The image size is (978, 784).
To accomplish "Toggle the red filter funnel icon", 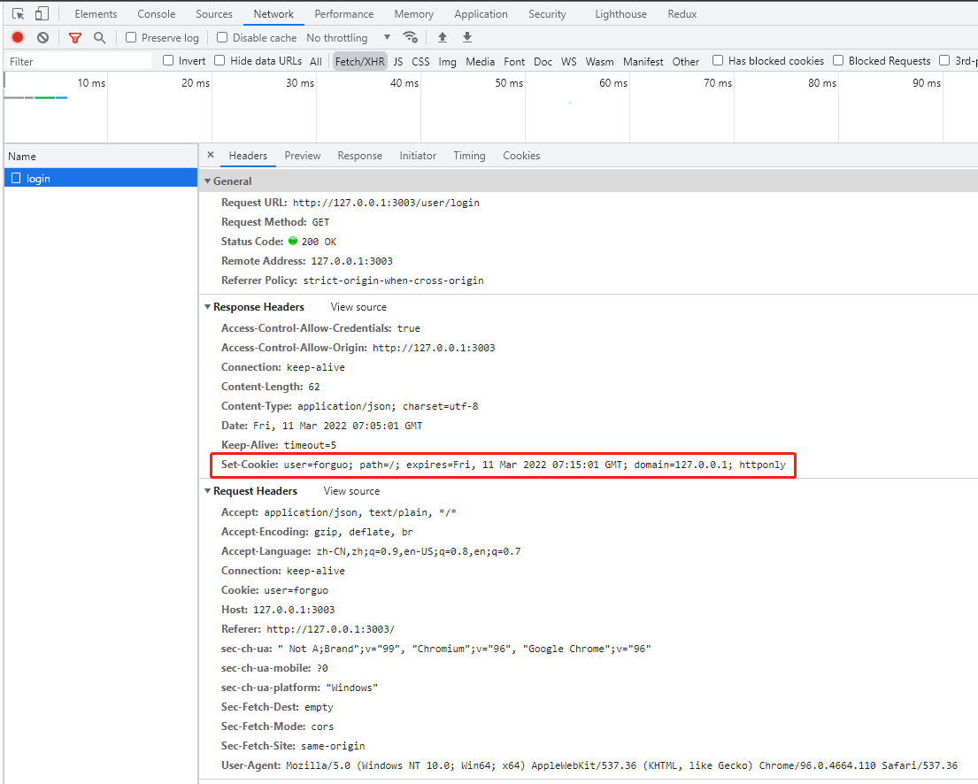I will click(x=75, y=38).
